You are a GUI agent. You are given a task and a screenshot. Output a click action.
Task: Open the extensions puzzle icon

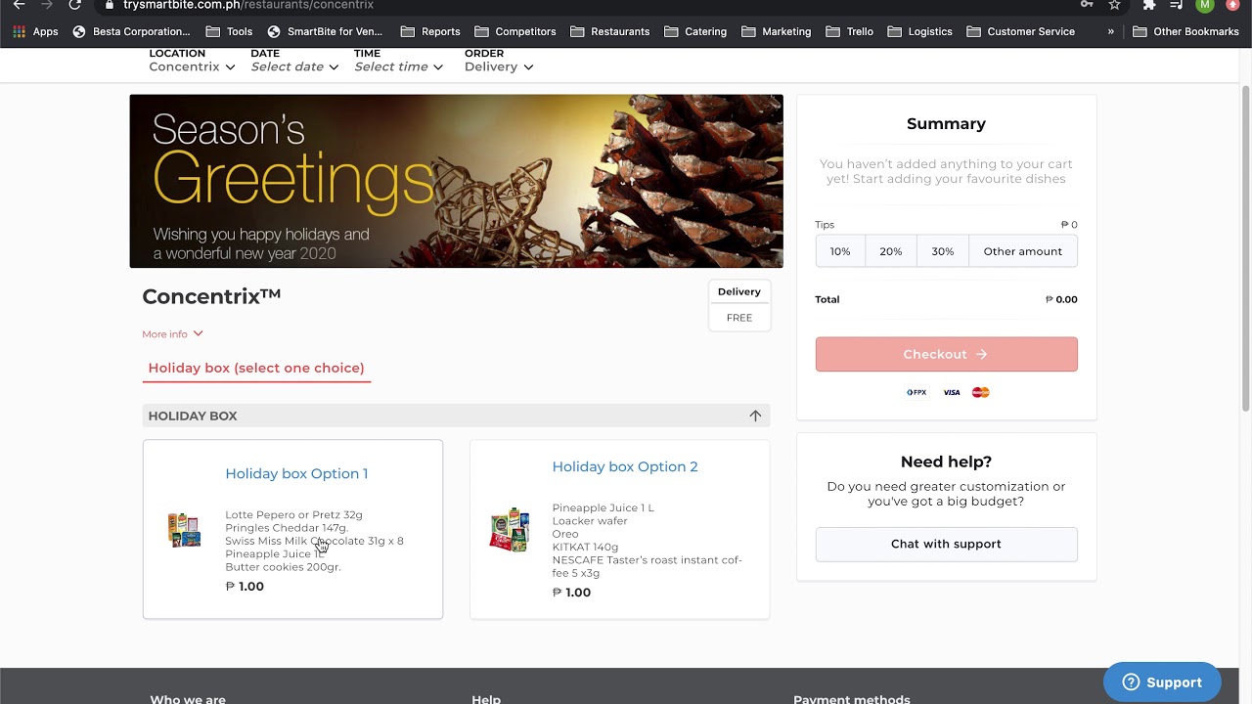coord(1149,5)
